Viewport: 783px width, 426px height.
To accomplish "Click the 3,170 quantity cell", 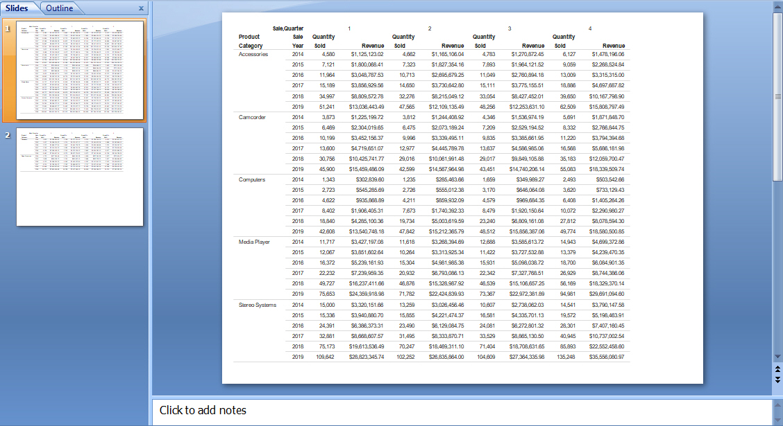I will tap(489, 190).
